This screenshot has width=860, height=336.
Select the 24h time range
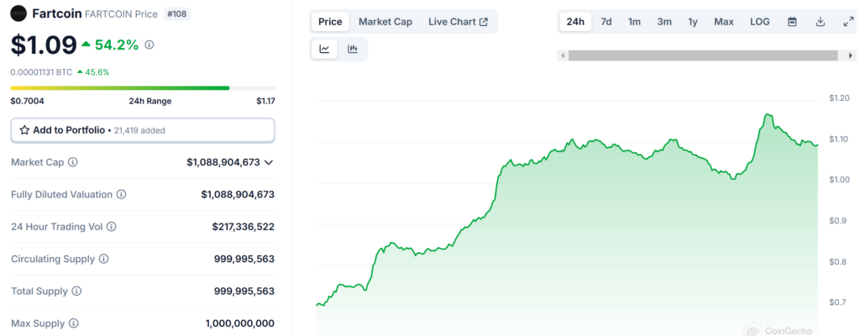575,22
